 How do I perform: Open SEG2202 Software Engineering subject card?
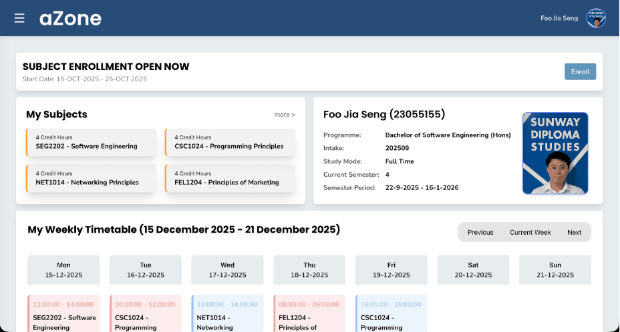(92, 142)
